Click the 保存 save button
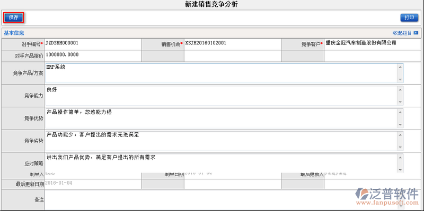 coord(14,17)
